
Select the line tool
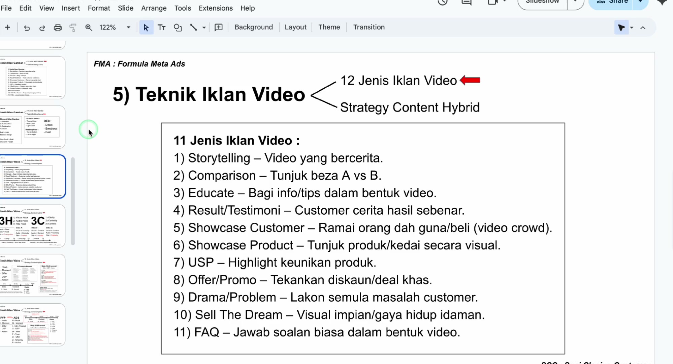[x=193, y=28]
